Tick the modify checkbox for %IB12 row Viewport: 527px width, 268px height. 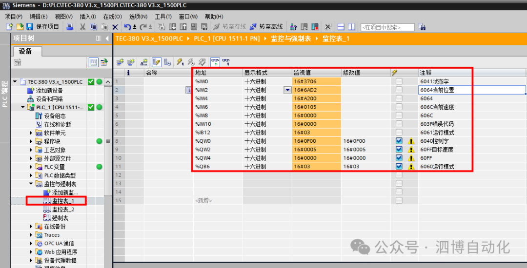(x=399, y=132)
